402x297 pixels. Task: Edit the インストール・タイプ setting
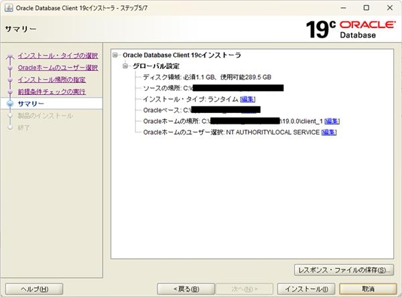point(248,99)
